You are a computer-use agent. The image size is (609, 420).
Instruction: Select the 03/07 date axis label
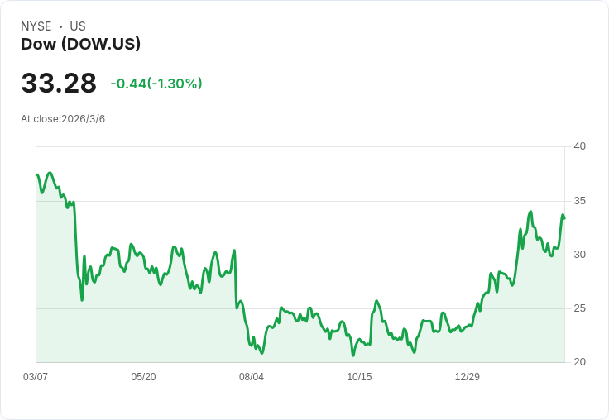(36, 377)
